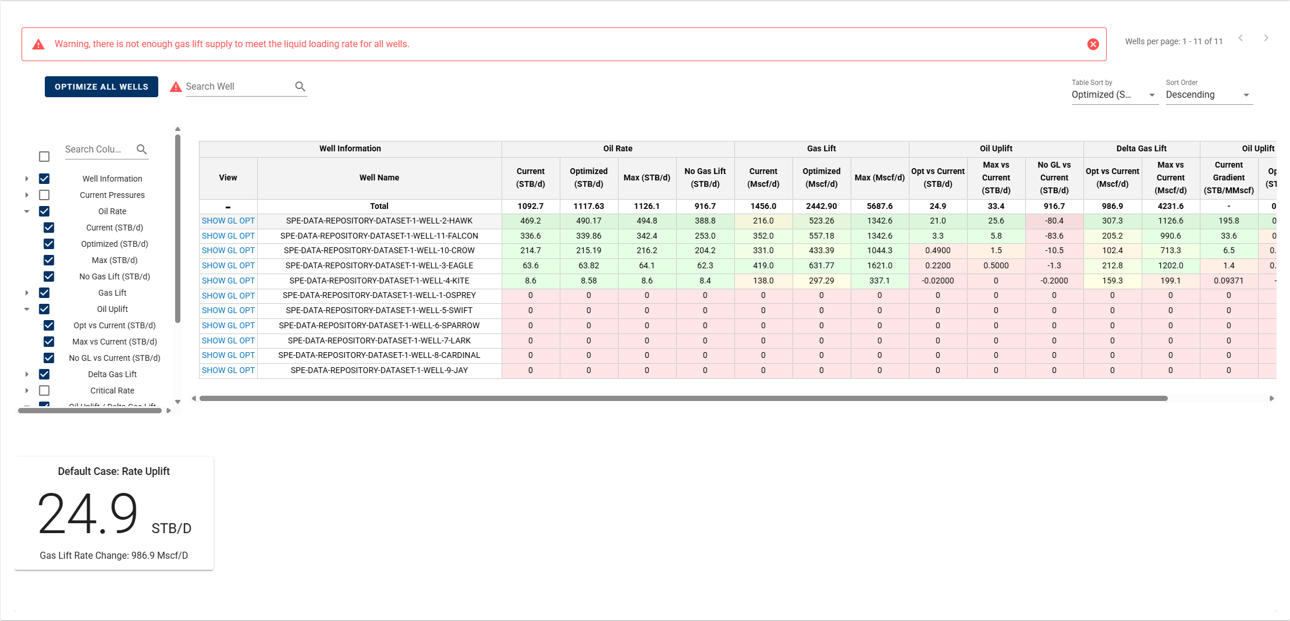Open the Table Sort by dropdown
The height and width of the screenshot is (621, 1290).
pyautogui.click(x=1114, y=95)
